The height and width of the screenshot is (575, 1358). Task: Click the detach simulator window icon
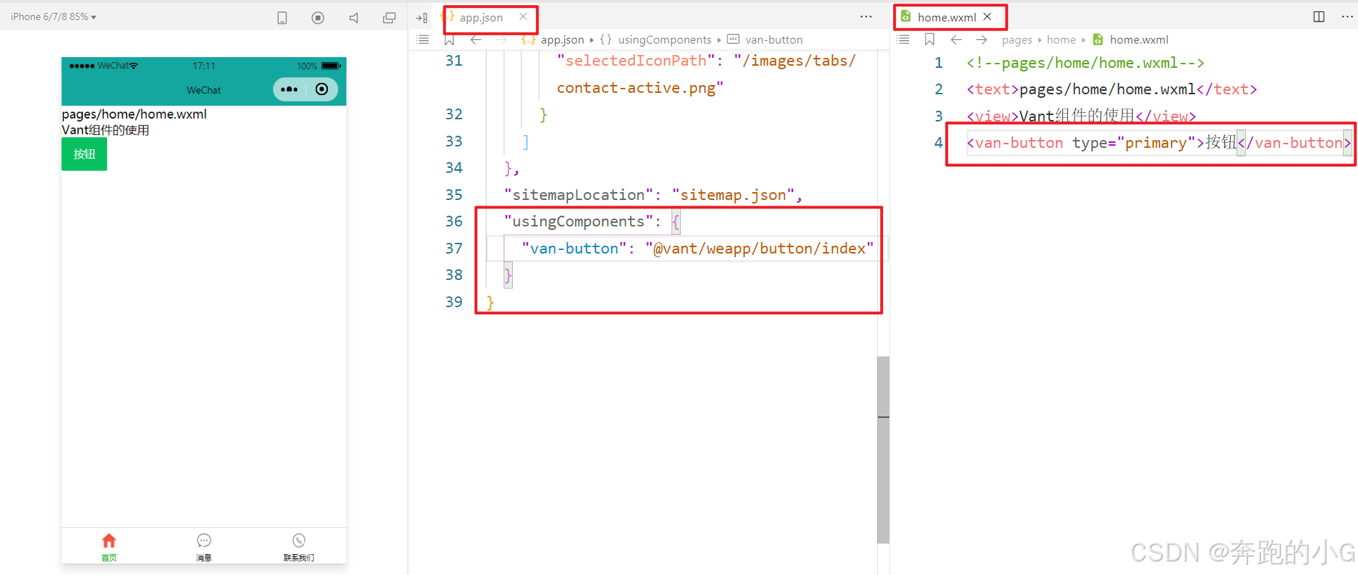point(389,18)
